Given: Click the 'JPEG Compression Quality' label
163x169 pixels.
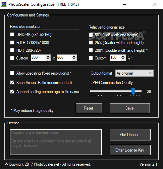Looking at the screenshot, I should point(112,83).
